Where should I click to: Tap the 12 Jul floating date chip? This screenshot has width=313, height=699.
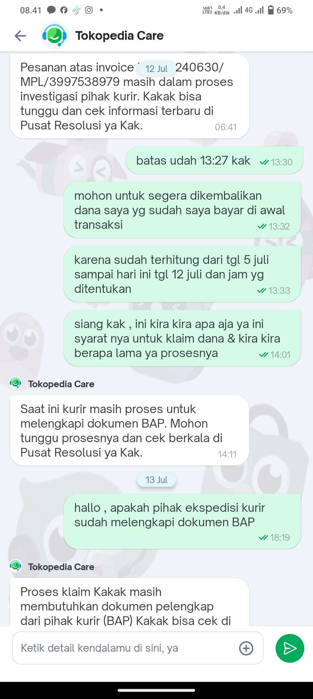coord(156,69)
